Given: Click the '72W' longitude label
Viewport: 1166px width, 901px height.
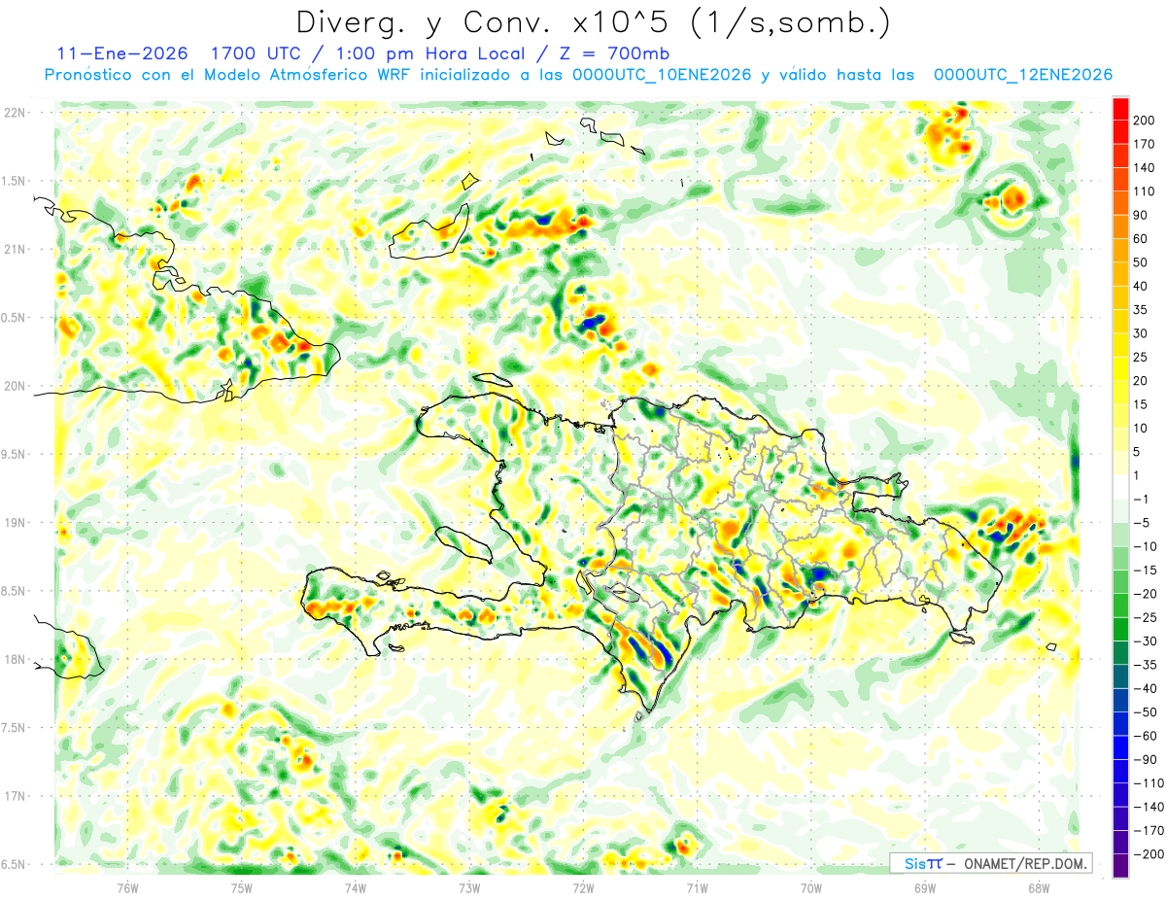Looking at the screenshot, I should tap(583, 886).
